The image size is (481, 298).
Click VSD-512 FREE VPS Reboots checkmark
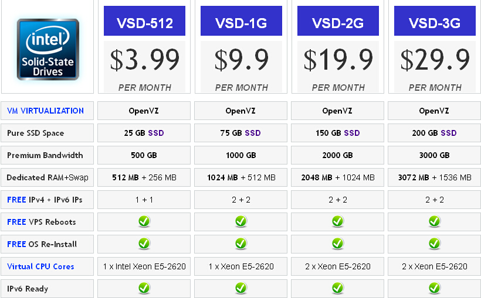pyautogui.click(x=144, y=221)
